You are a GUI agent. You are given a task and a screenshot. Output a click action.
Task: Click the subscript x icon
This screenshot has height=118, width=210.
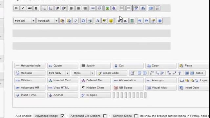(125, 21)
